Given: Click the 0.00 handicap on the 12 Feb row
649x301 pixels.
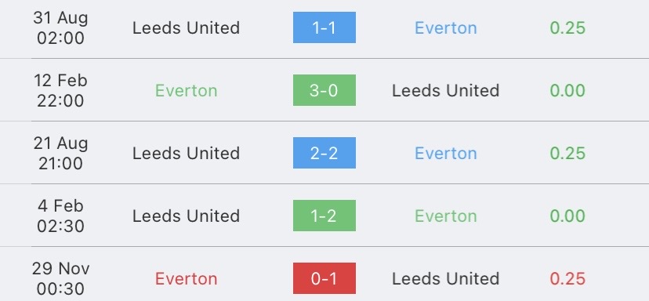Looking at the screenshot, I should point(567,91).
